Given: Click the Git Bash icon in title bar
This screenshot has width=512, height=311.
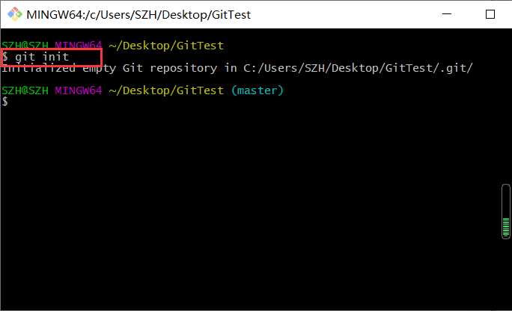Looking at the screenshot, I should pos(13,13).
